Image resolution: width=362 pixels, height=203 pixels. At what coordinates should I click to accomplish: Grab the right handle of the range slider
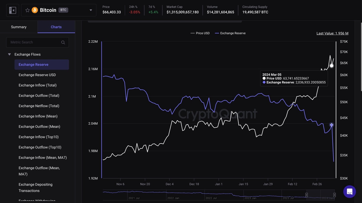(335, 195)
